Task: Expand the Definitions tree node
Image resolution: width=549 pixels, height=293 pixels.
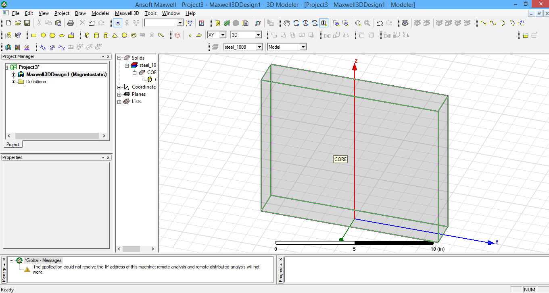Action: [13, 82]
